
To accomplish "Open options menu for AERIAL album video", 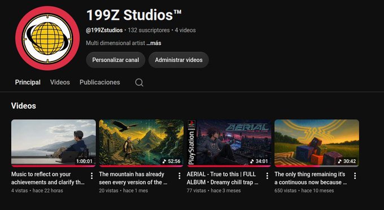I will tap(267, 176).
